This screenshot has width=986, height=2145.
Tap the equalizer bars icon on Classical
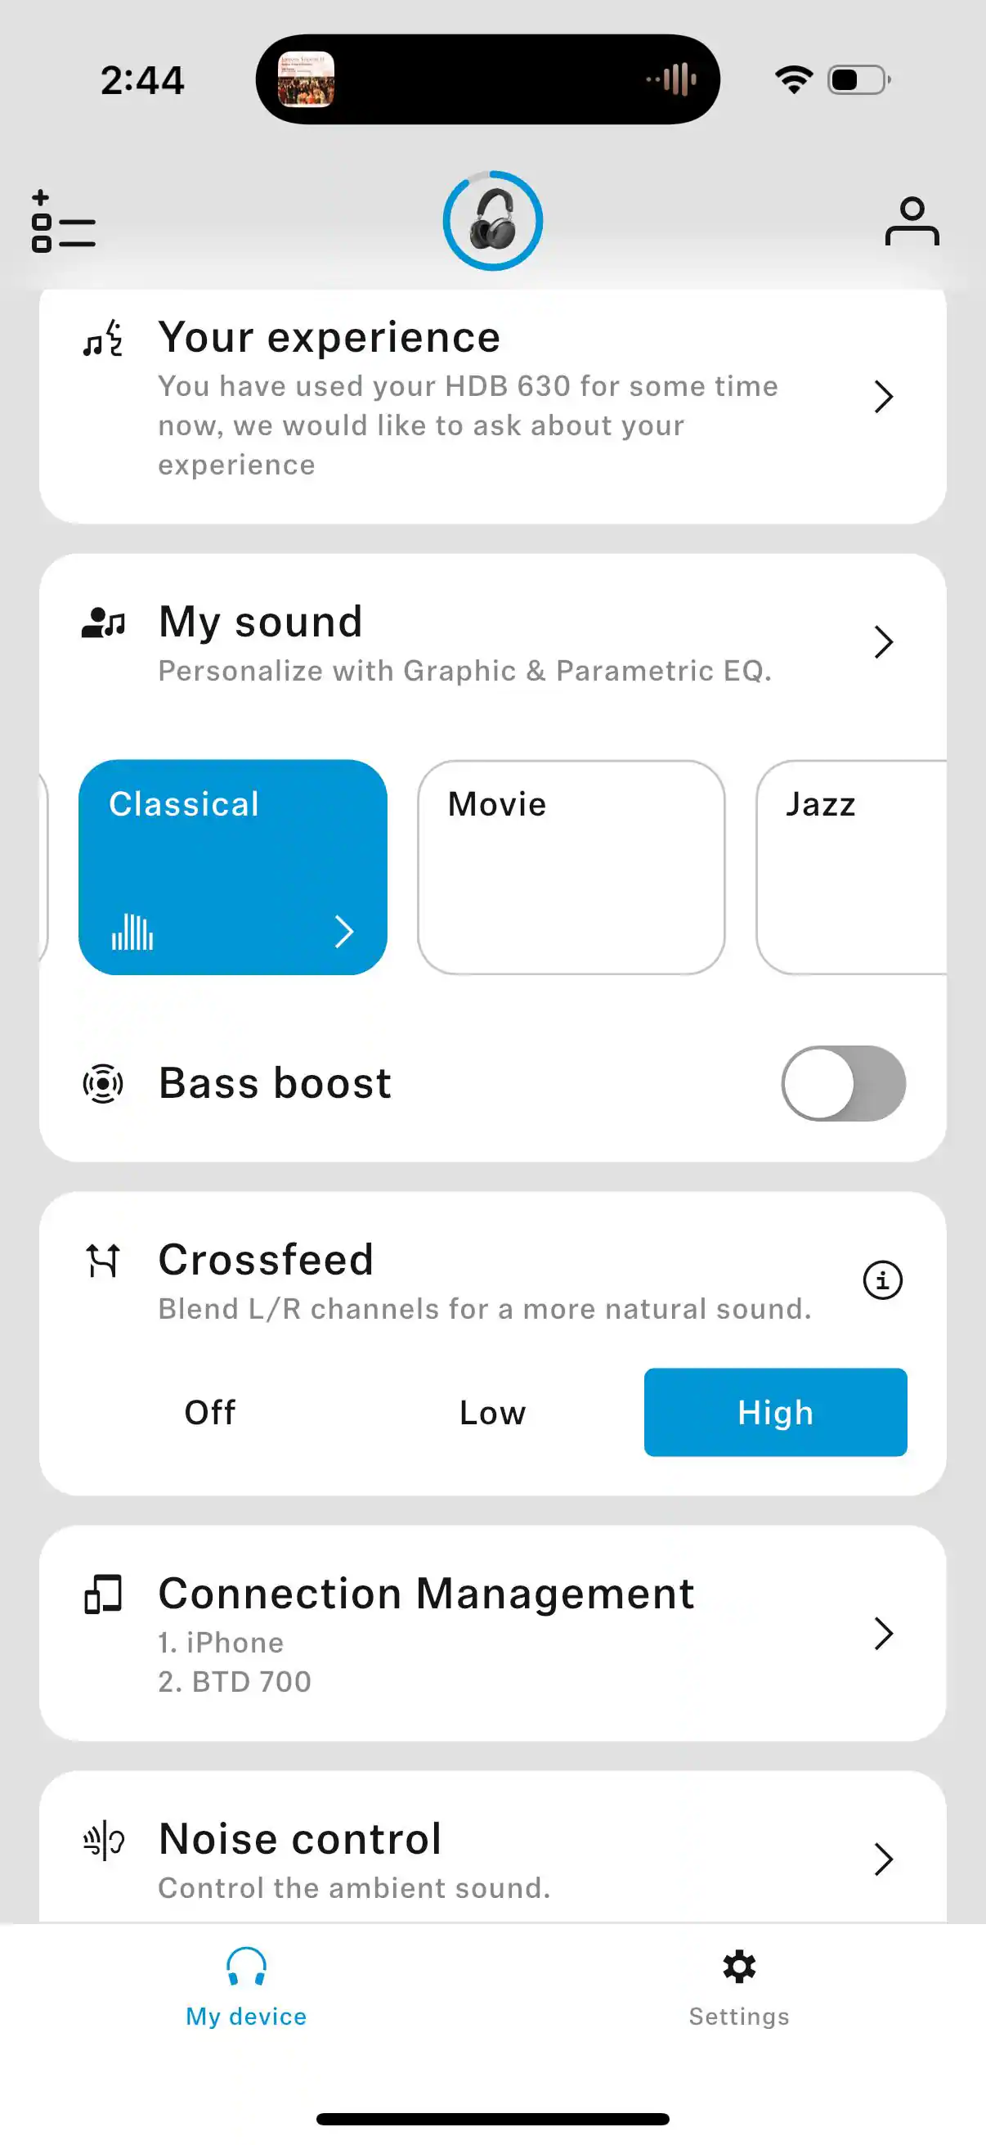point(133,932)
